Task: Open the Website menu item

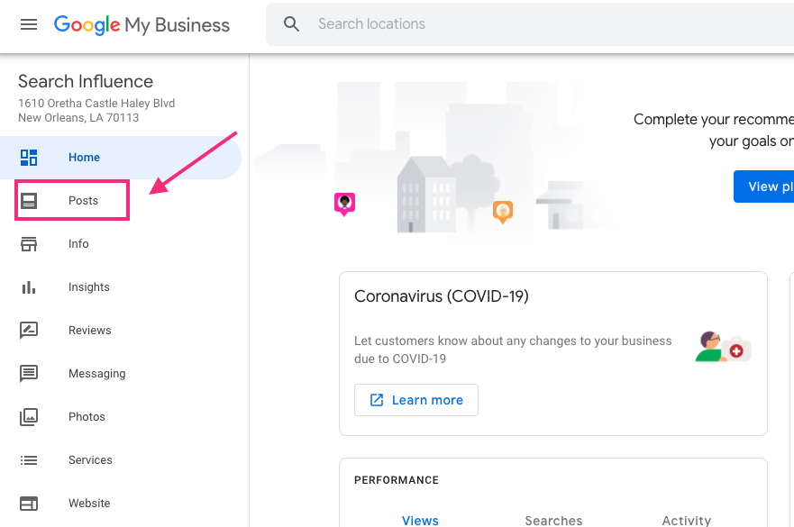Action: [x=89, y=504]
